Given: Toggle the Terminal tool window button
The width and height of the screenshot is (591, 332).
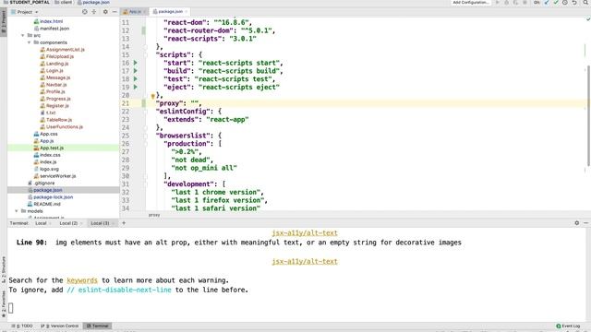Looking at the screenshot, I should [x=97, y=326].
